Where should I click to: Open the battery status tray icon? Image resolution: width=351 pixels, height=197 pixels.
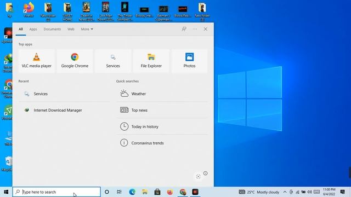point(303,192)
